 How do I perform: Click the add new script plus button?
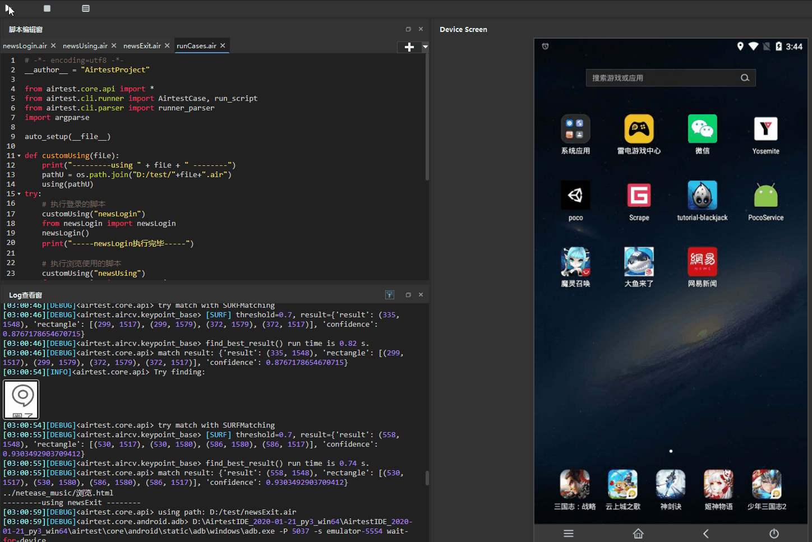tap(409, 47)
